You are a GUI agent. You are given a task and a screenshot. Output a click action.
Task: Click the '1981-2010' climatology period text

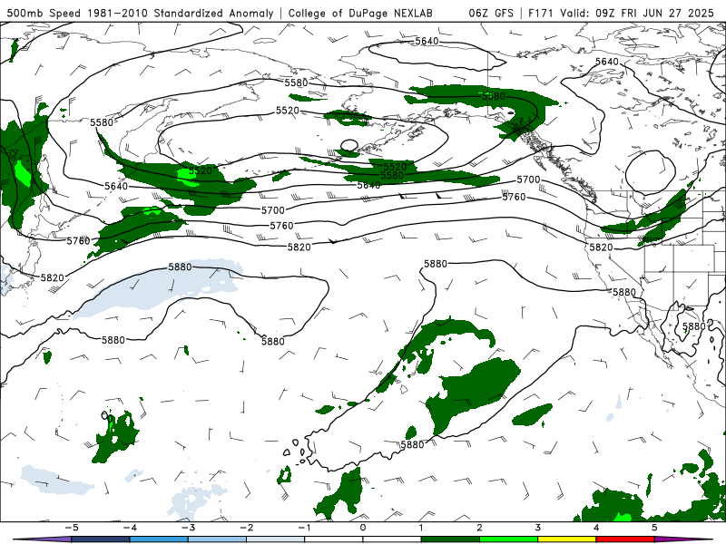tap(119, 13)
